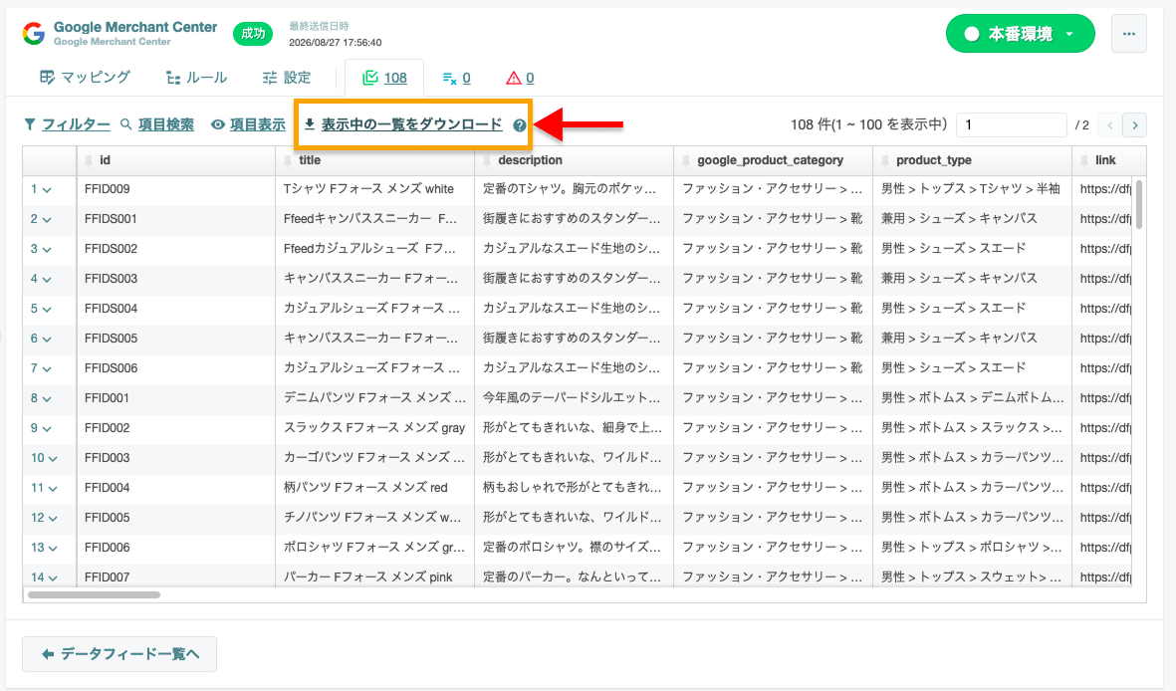Click the horizontal table scrollbar
1176x691 pixels.
click(x=94, y=595)
